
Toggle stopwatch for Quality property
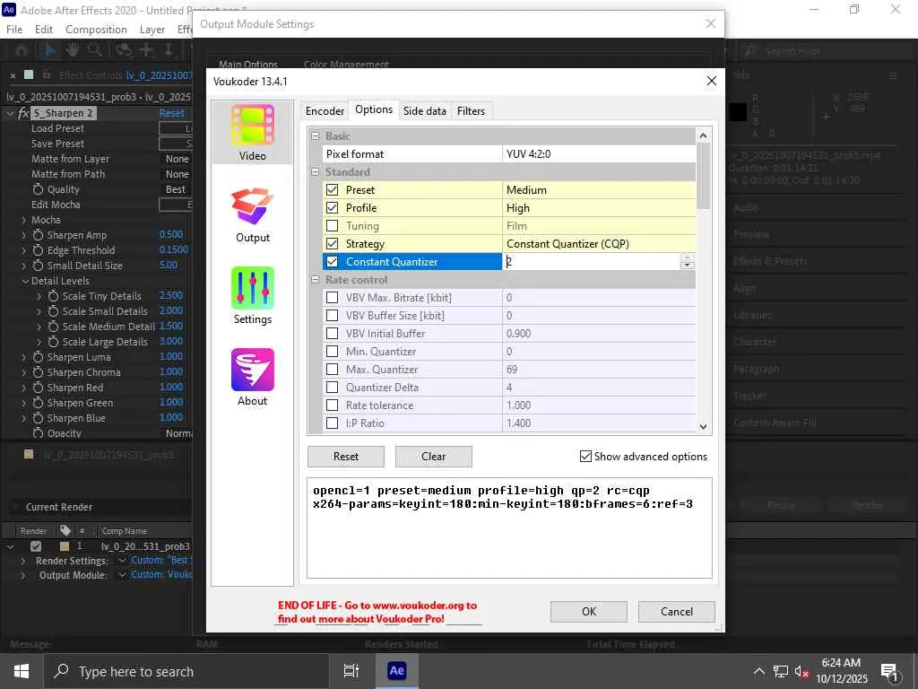click(x=38, y=189)
